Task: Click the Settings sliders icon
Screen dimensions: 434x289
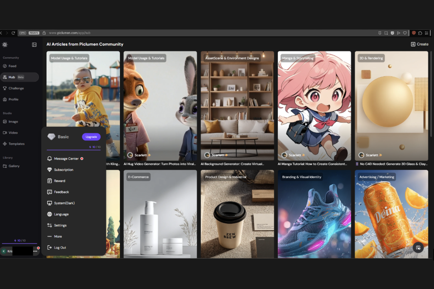Action: coord(50,225)
